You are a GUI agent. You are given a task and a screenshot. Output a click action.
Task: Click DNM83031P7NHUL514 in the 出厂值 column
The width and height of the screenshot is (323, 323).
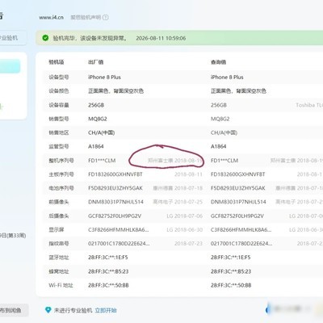[x=115, y=202]
